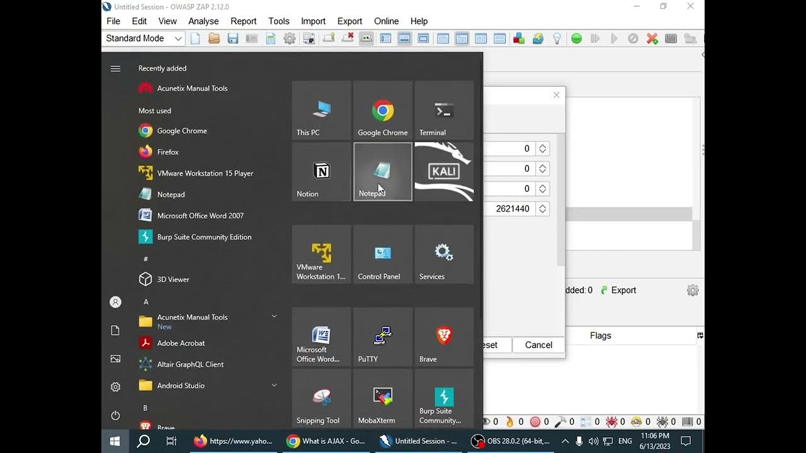This screenshot has width=806, height=453.
Task: Click the stepper arrows of the 2621440 field
Action: (x=542, y=208)
